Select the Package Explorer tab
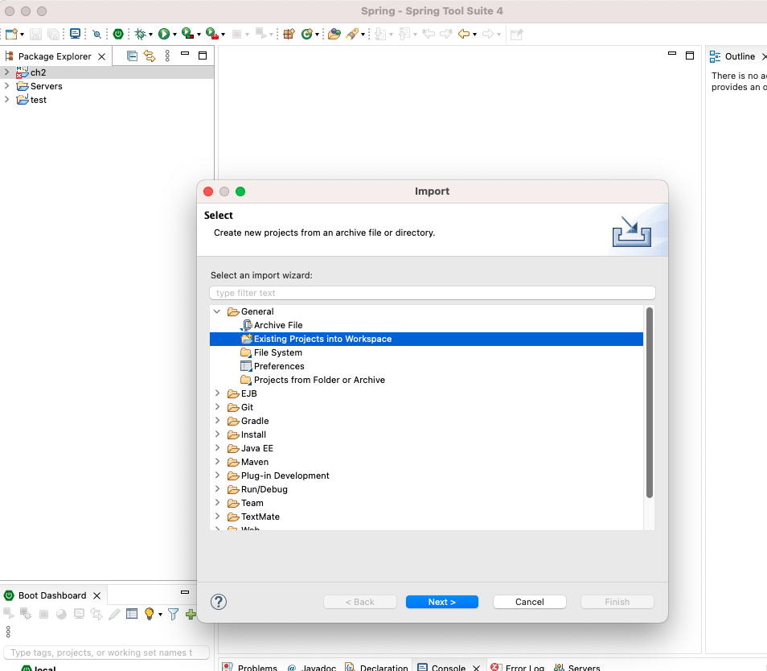The image size is (767, 671). pos(55,56)
